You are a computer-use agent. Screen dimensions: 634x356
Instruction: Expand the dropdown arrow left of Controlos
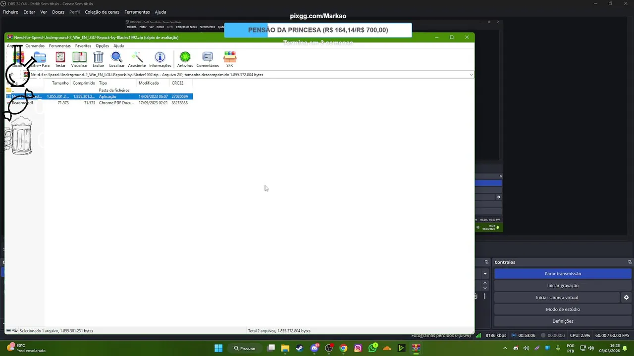pyautogui.click(x=485, y=273)
